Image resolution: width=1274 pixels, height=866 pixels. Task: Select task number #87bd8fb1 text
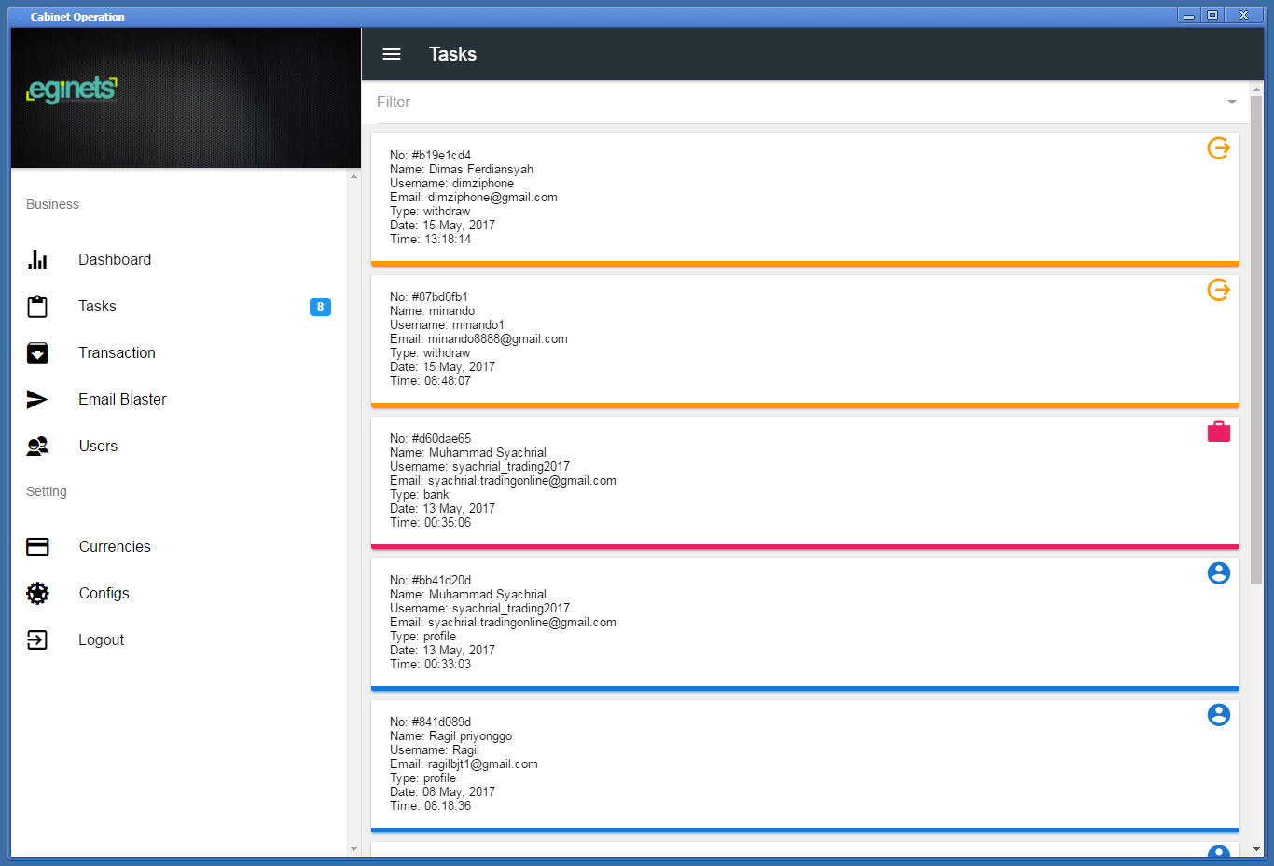click(x=439, y=297)
